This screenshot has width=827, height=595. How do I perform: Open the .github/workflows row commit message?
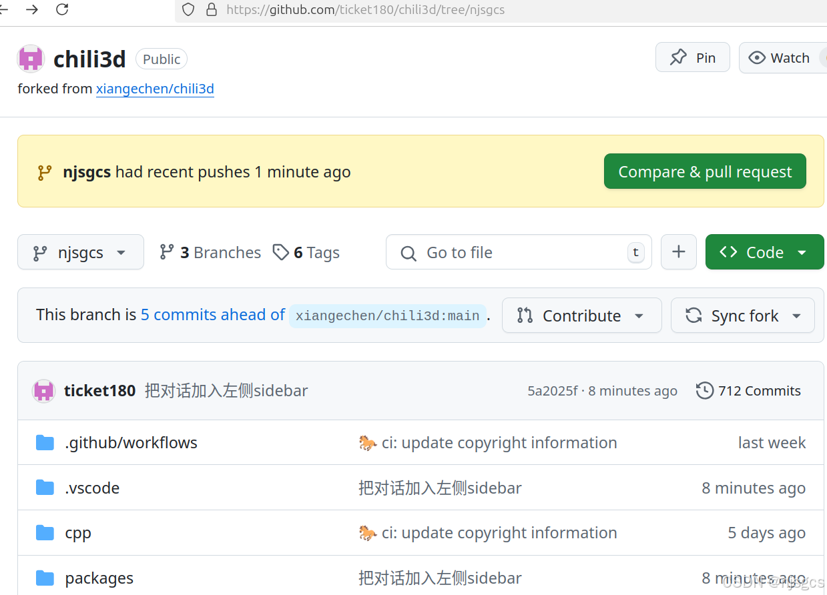click(488, 442)
